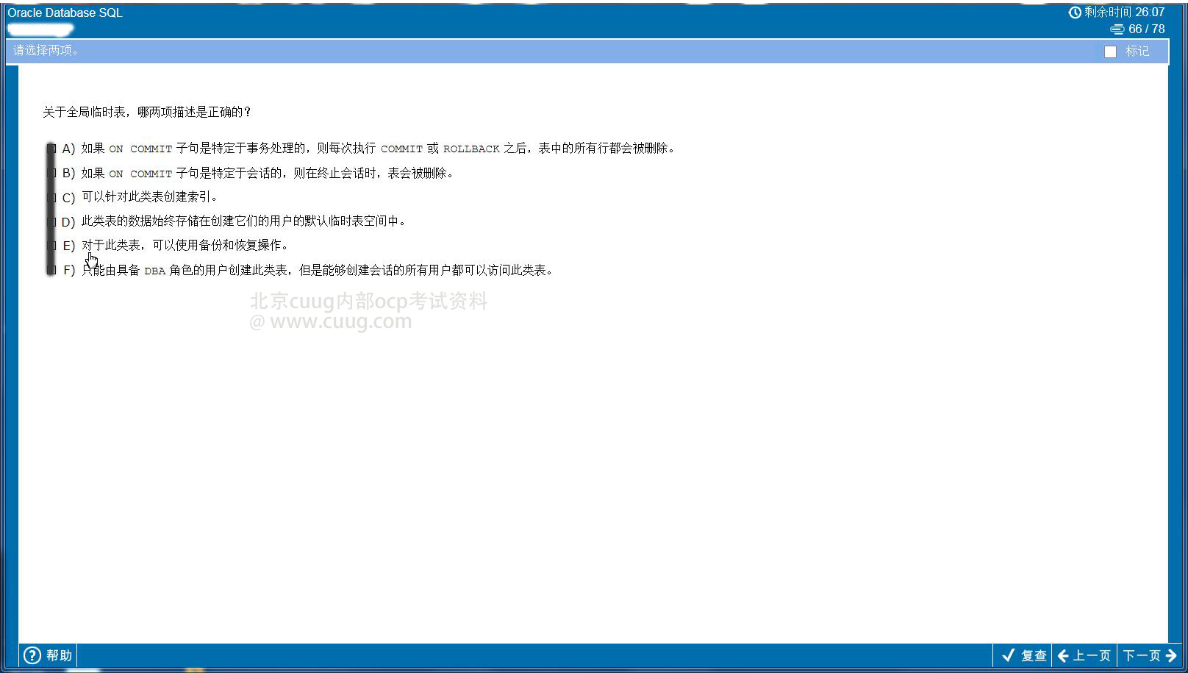Tick checkbox for option E

pos(51,246)
